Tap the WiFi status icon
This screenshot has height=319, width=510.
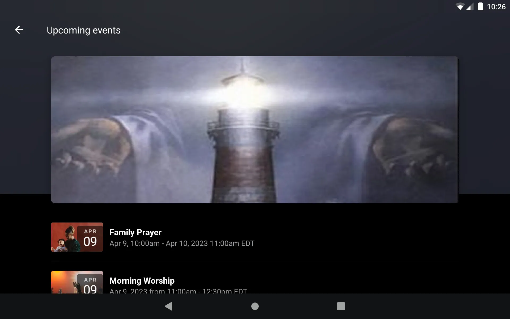pos(461,6)
